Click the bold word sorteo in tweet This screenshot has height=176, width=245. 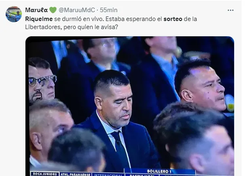[x=173, y=19]
